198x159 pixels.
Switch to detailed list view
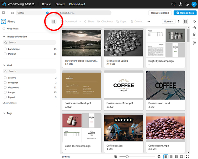point(176,156)
